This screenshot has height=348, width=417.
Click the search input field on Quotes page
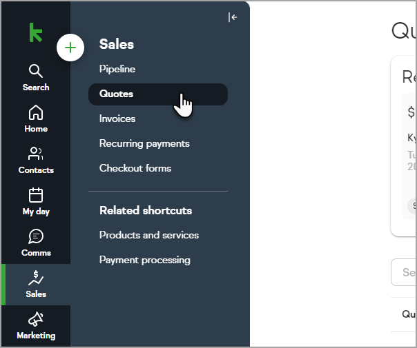point(404,272)
